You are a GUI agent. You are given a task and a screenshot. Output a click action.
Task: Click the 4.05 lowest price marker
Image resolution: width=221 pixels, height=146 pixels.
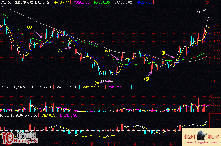pos(104,81)
